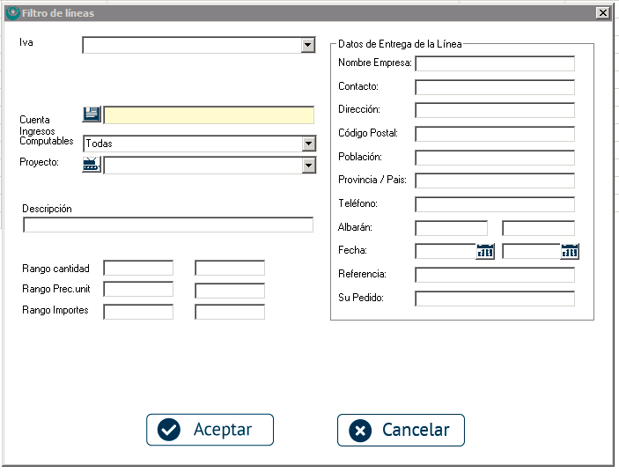Open second Fecha calendar picker
619x472 pixels.
(x=570, y=251)
